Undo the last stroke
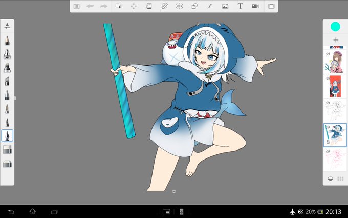This screenshot has width=348, height=218. coord(90,6)
